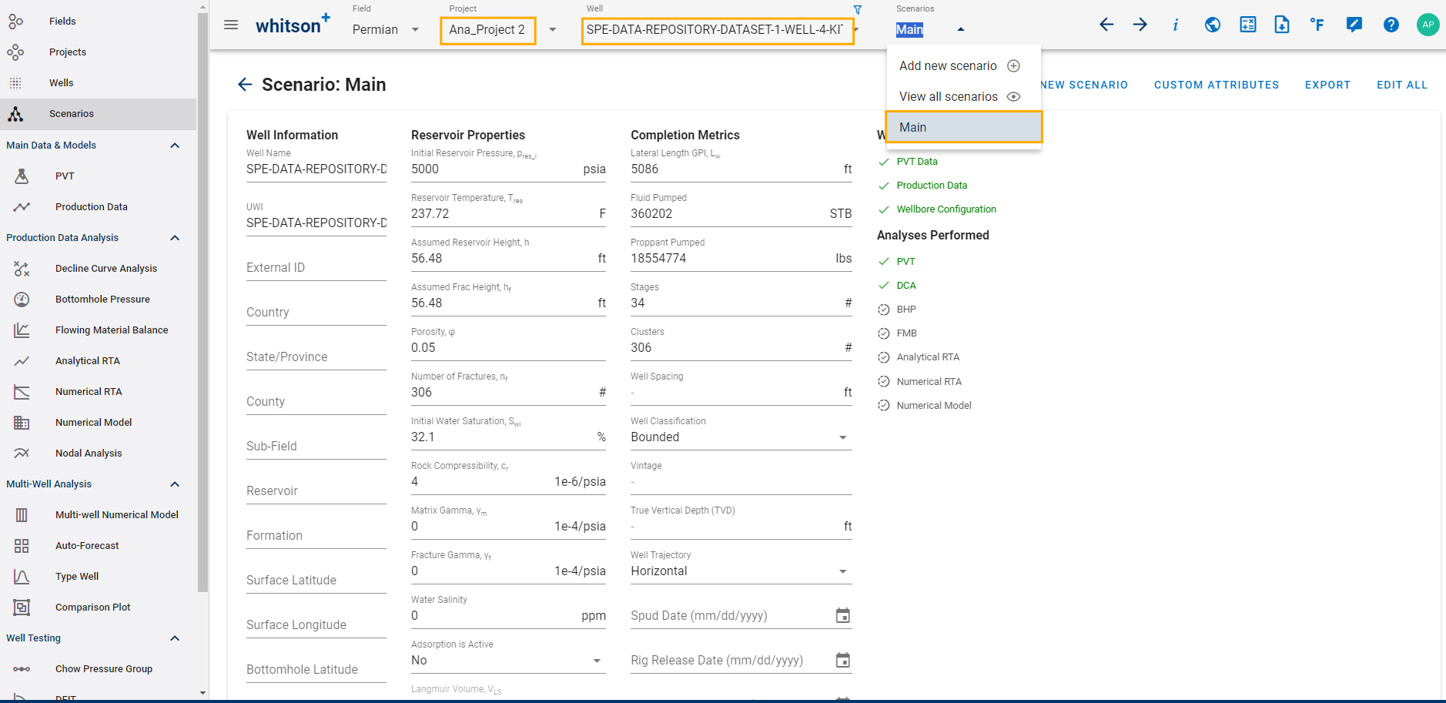Collapse the Main Data & Models section
1446x703 pixels.
pyautogui.click(x=175, y=146)
